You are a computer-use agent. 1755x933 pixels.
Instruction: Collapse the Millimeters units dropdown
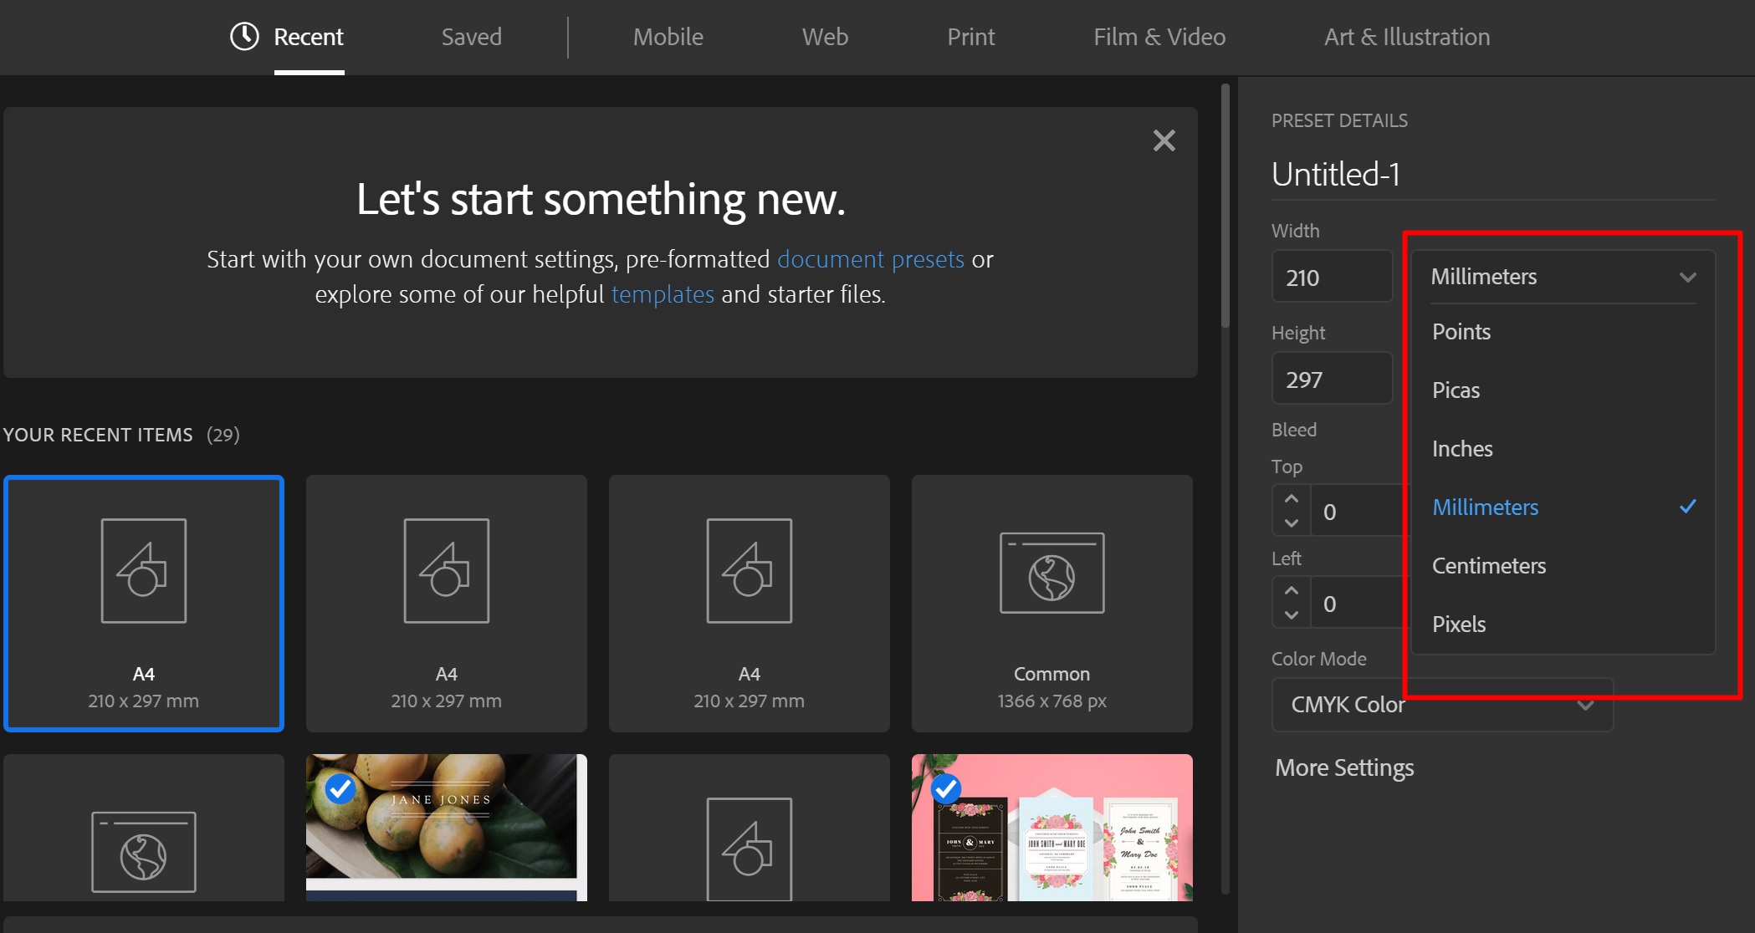1563,277
